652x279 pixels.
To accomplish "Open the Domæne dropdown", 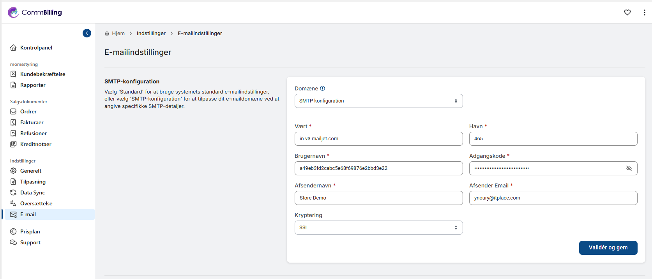I will click(378, 101).
